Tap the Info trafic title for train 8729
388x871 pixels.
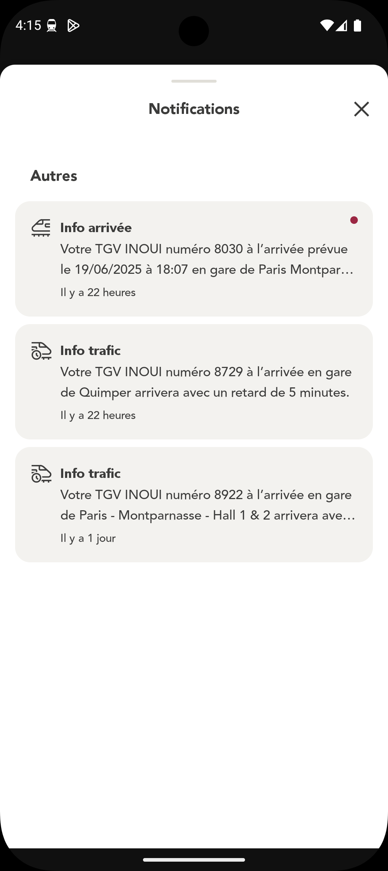coord(90,351)
